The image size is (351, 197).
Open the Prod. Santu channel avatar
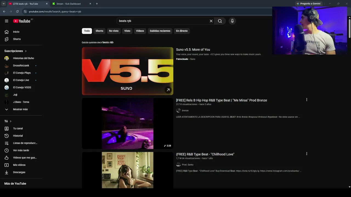click(178, 165)
